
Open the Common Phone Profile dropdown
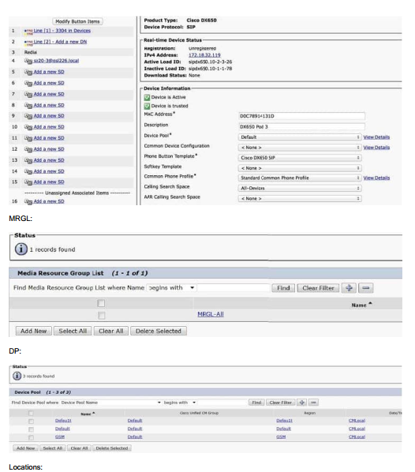[300, 178]
